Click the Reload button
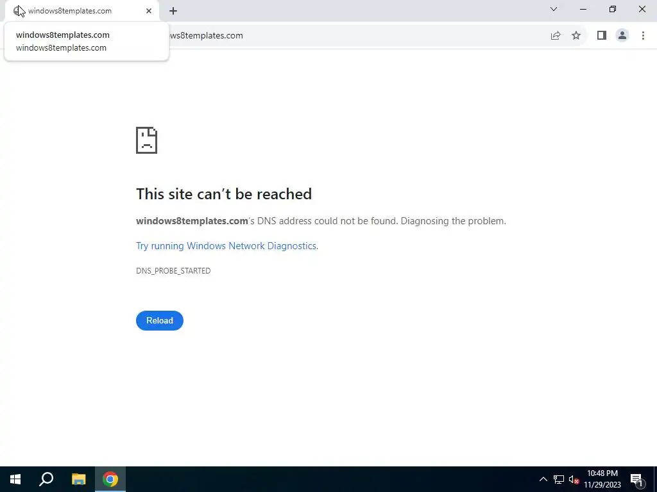Image resolution: width=657 pixels, height=492 pixels. [160, 320]
